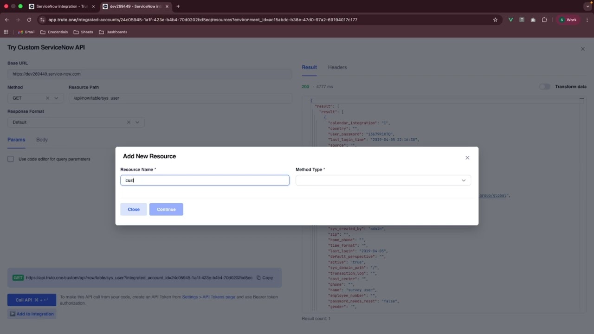Open the Sheets bookmarks folder
The height and width of the screenshot is (334, 594).
(x=84, y=32)
